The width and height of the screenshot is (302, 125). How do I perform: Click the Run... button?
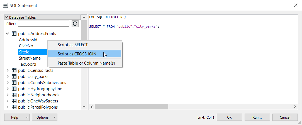coord(257,117)
